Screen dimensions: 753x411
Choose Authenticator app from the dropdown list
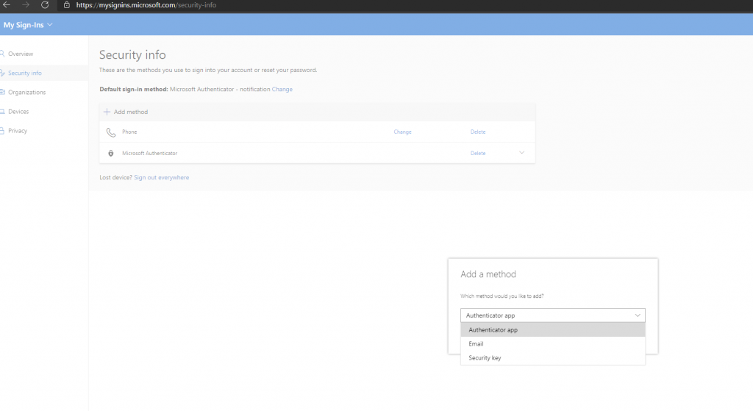pos(553,330)
